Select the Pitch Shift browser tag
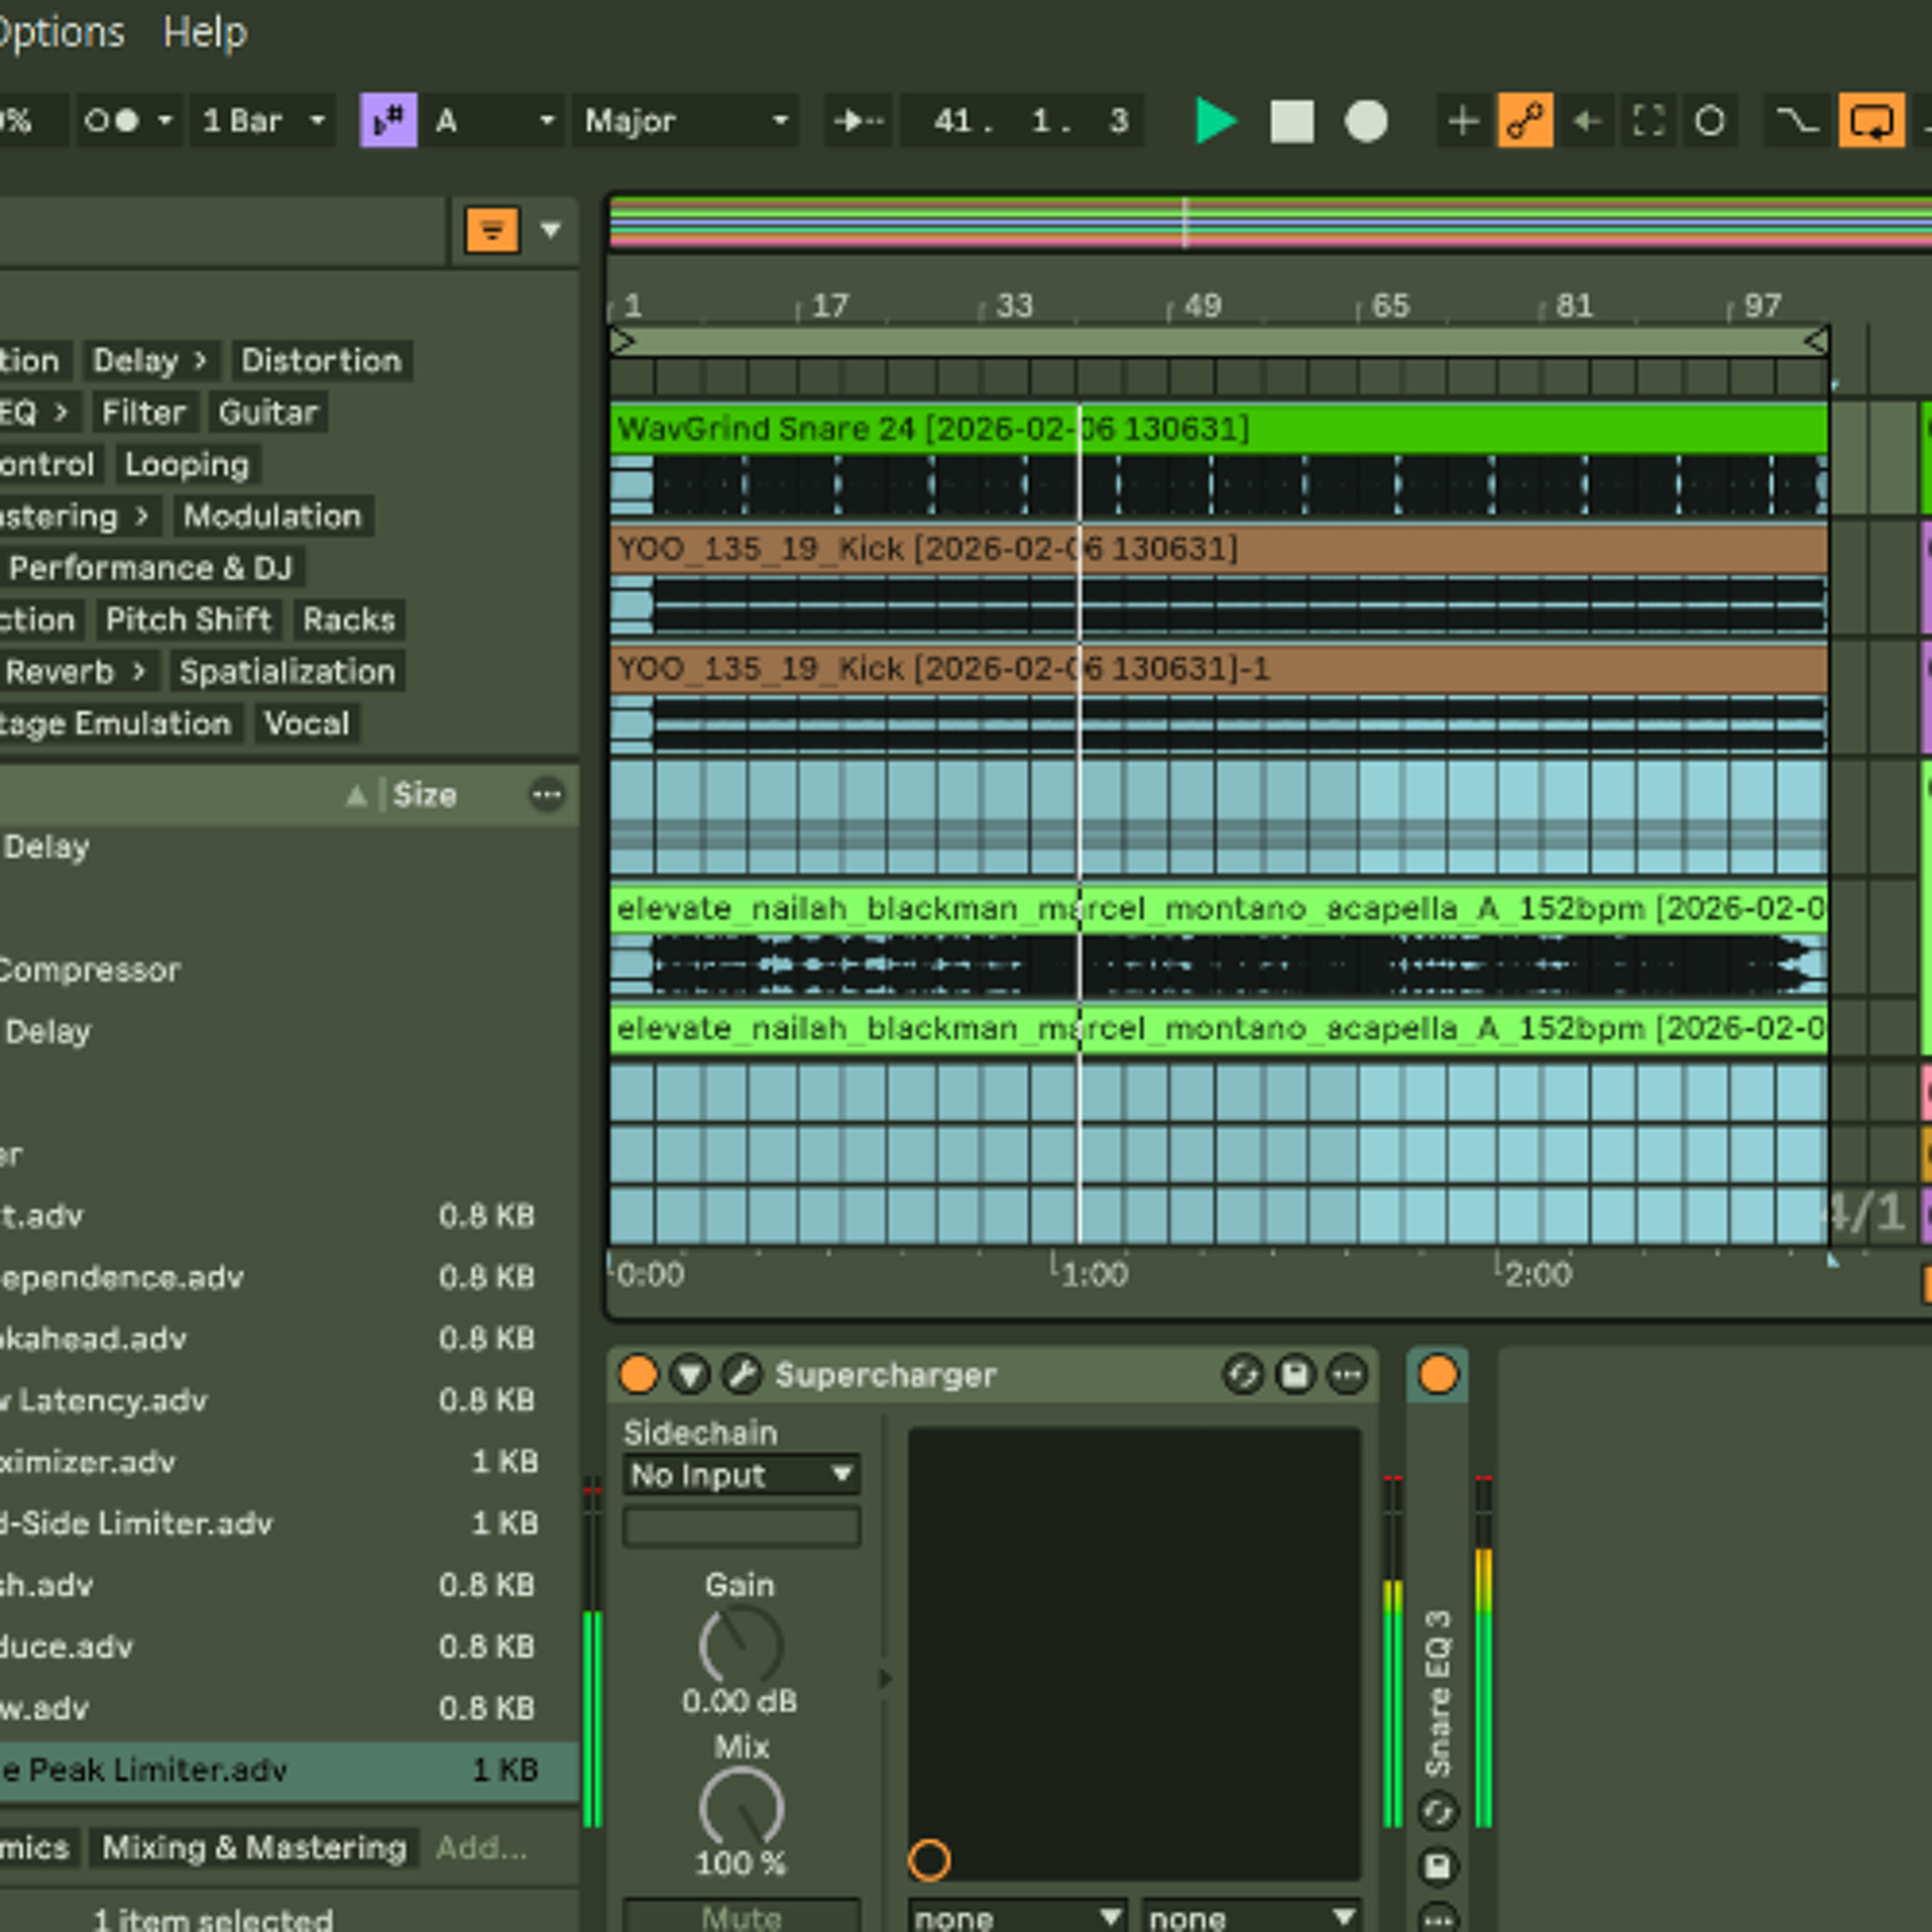This screenshot has height=1932, width=1932. click(188, 619)
